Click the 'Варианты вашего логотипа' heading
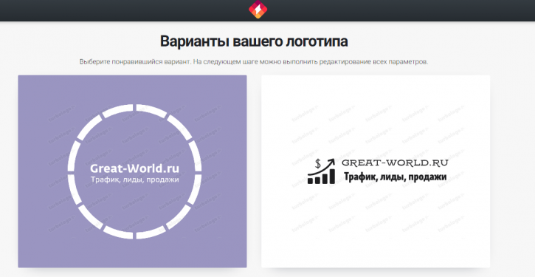The image size is (535, 277). 254,41
